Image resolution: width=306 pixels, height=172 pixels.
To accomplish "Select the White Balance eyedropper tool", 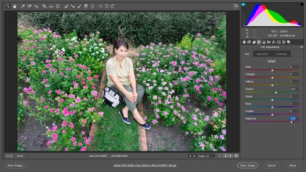I will coord(23,6).
